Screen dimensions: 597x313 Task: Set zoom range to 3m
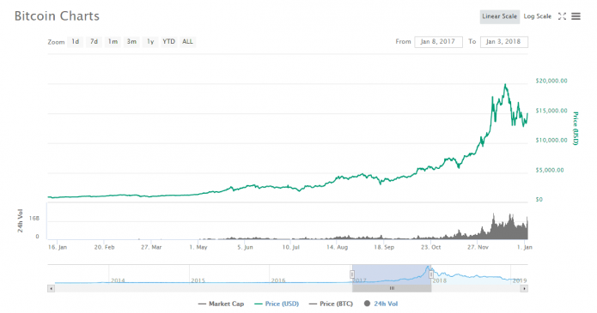pos(131,42)
